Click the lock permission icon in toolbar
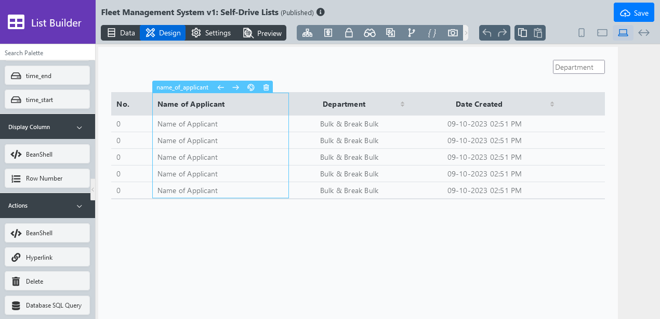 click(x=349, y=33)
